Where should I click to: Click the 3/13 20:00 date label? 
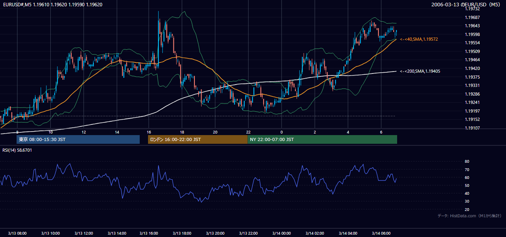(x=216, y=233)
